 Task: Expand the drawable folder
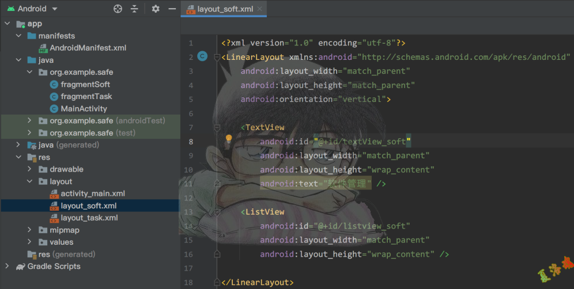point(30,169)
